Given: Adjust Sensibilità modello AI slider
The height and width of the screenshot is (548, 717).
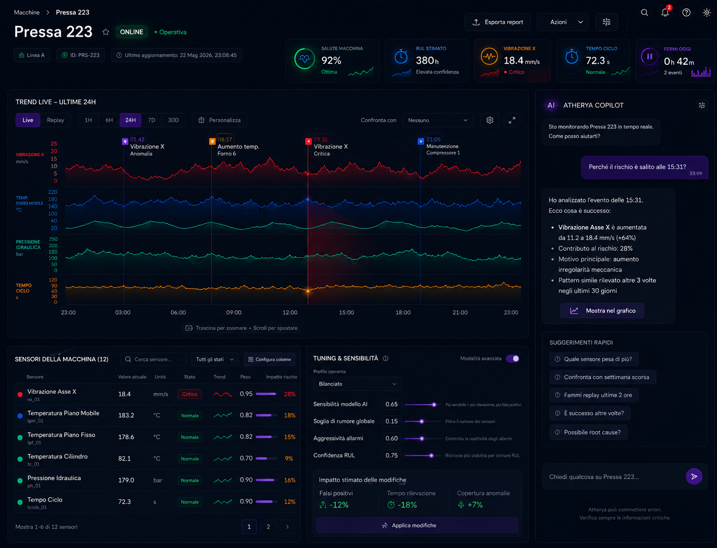Looking at the screenshot, I should [x=419, y=404].
